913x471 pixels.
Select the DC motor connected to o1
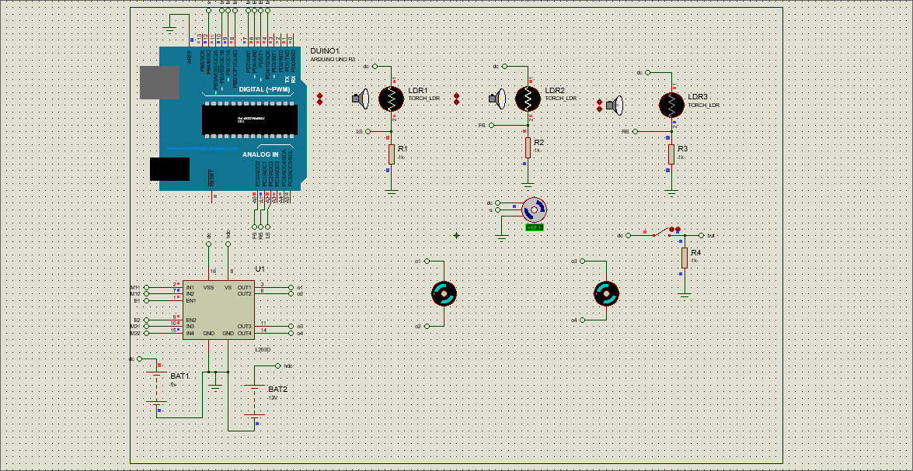(444, 295)
